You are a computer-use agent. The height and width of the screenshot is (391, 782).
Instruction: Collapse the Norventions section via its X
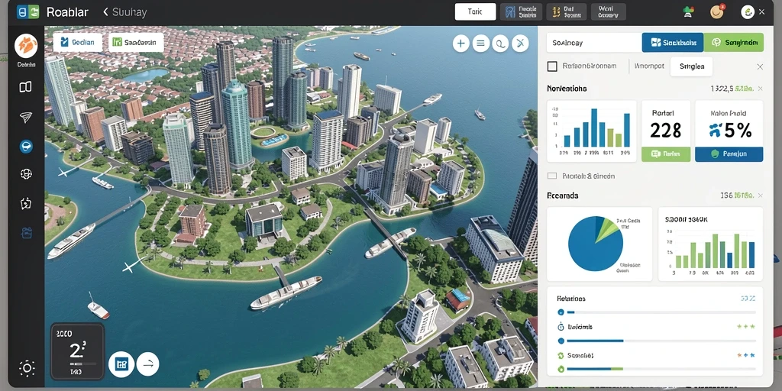coord(760,89)
